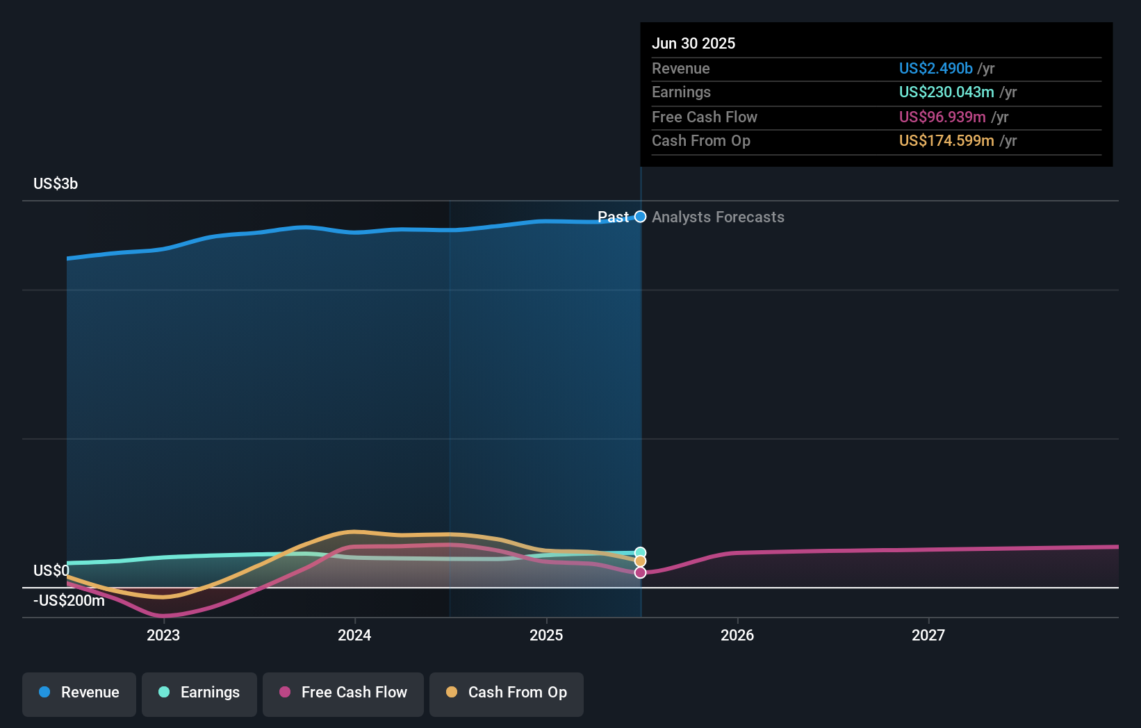Hide the Free Cash Flow series
1141x728 pixels.
click(x=343, y=693)
